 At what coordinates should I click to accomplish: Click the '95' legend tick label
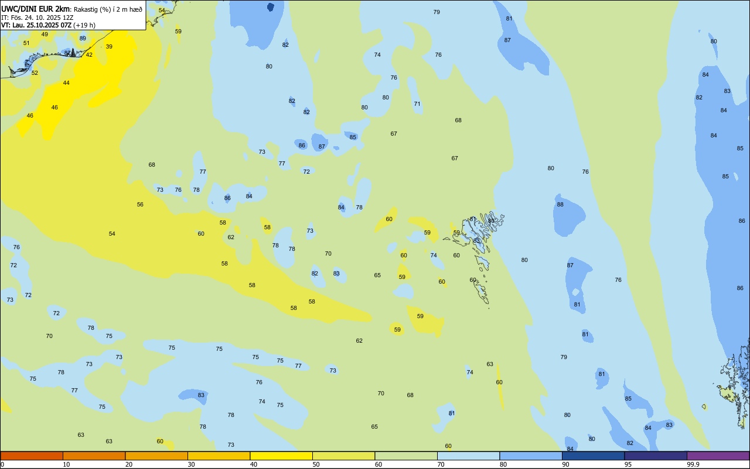coord(628,464)
